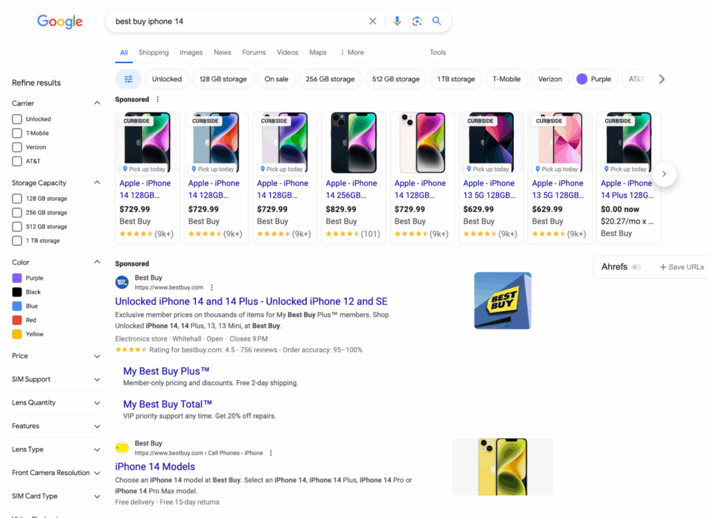709x518 pixels.
Task: Collapse the Carrier filter section
Action: (x=97, y=103)
